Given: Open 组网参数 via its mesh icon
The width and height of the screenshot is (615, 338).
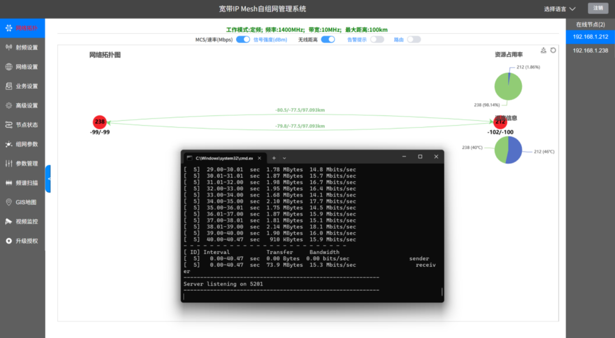Looking at the screenshot, I should click(x=8, y=144).
